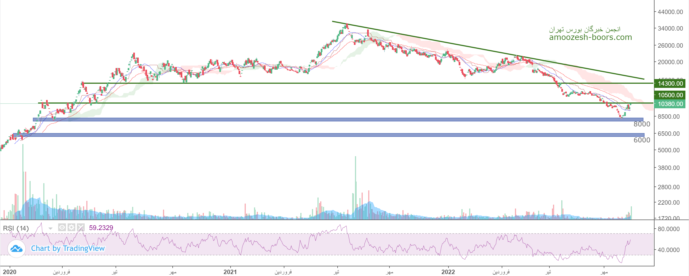The width and height of the screenshot is (689, 276).
Task: Remove the RSI indicator with X icon
Action: (x=81, y=227)
